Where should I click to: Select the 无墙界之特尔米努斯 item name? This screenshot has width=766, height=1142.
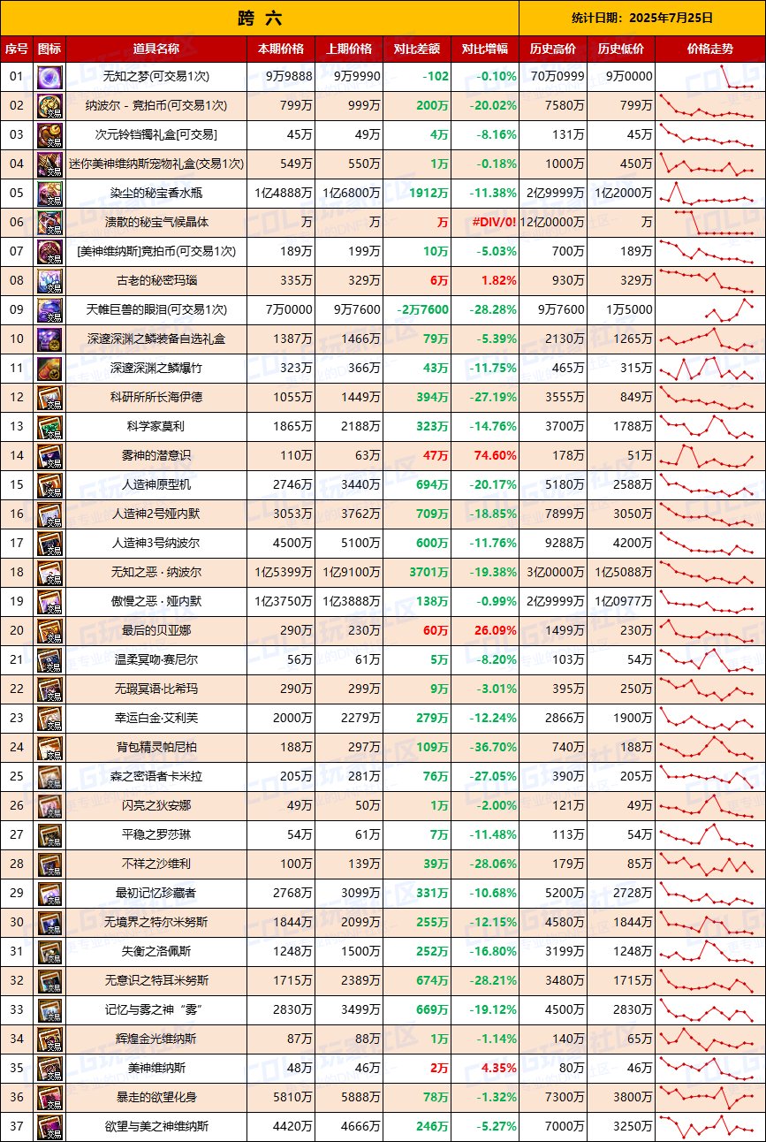point(155,923)
